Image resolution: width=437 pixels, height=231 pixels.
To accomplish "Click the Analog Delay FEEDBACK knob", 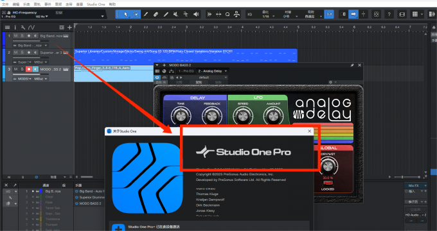I will pyautogui.click(x=212, y=116).
